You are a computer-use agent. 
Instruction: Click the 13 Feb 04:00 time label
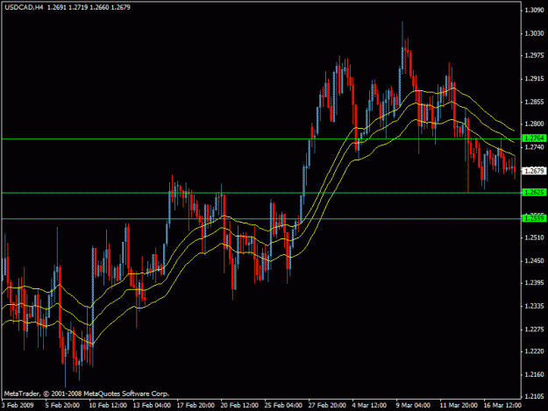click(x=152, y=406)
